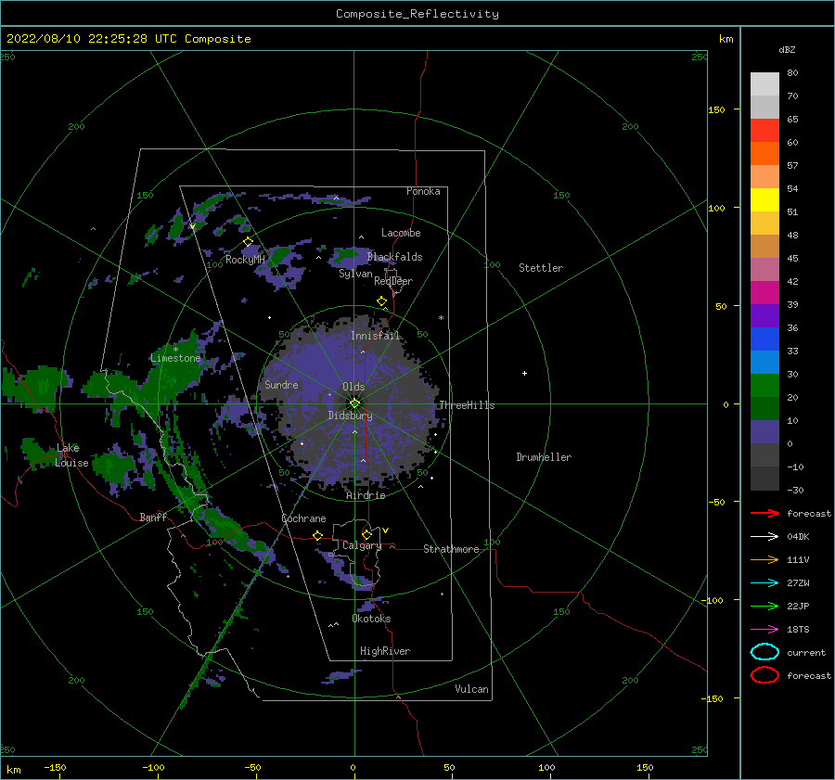Image resolution: width=835 pixels, height=780 pixels.
Task: Click the Airdrie city label
Action: click(x=366, y=495)
